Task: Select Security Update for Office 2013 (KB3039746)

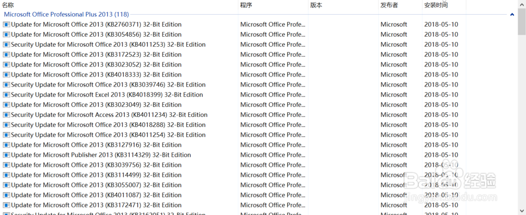Action: [108, 84]
